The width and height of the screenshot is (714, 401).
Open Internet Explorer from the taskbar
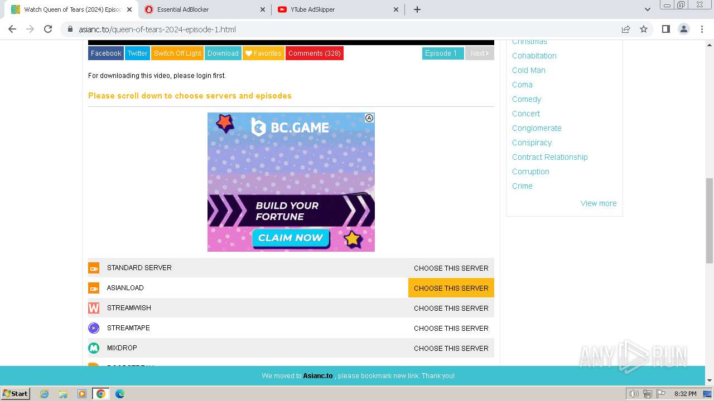[x=45, y=394]
